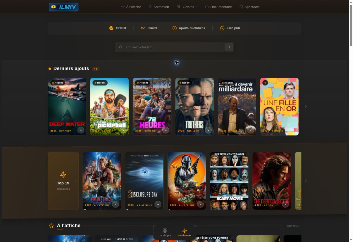Click the 2026 · HORREUR label

pyautogui.click(x=61, y=131)
